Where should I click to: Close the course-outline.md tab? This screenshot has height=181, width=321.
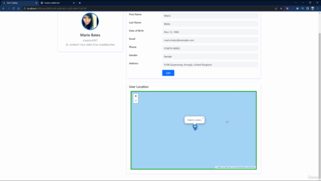click(74, 3)
